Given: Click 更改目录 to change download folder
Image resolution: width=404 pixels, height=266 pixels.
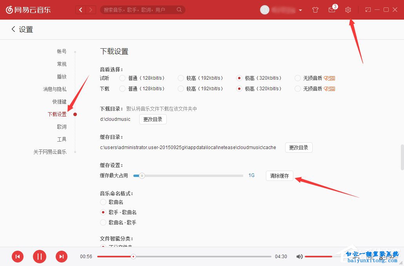Looking at the screenshot, I should pyautogui.click(x=153, y=119).
